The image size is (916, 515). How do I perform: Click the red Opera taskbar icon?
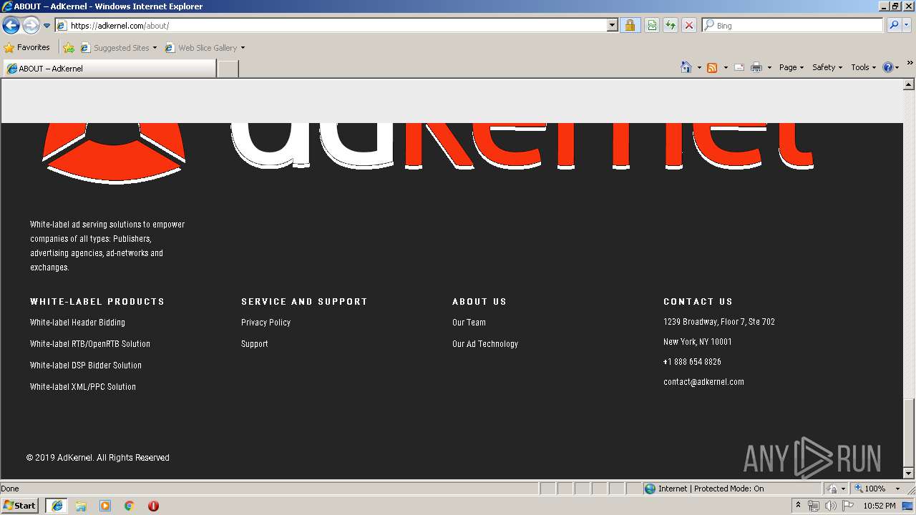(153, 506)
